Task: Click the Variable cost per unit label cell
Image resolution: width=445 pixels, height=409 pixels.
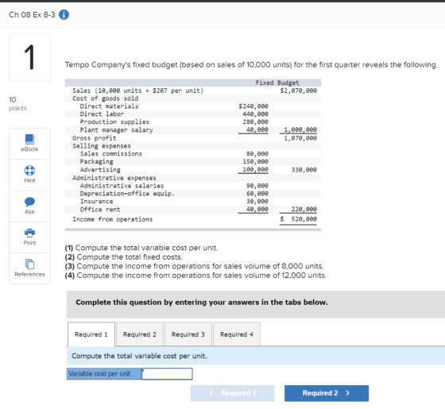Action: pyautogui.click(x=104, y=373)
